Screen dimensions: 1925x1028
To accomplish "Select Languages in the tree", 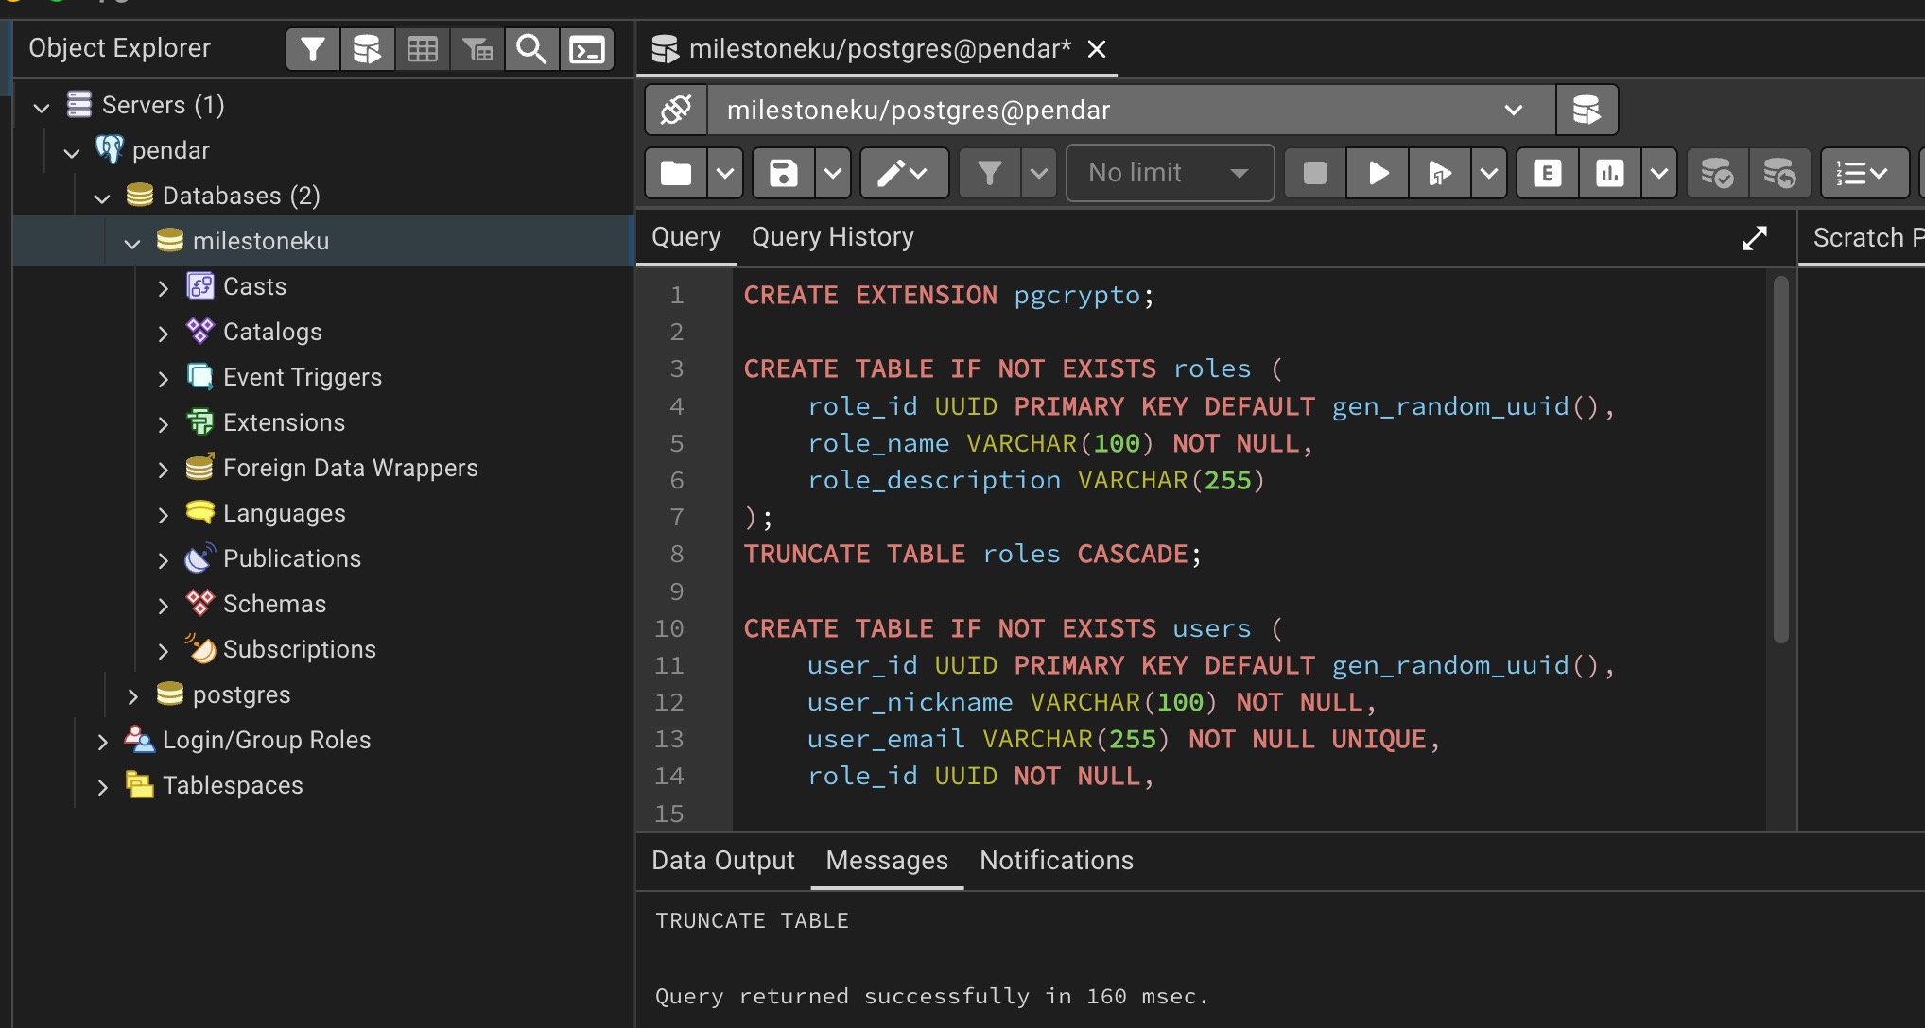I will pyautogui.click(x=285, y=513).
